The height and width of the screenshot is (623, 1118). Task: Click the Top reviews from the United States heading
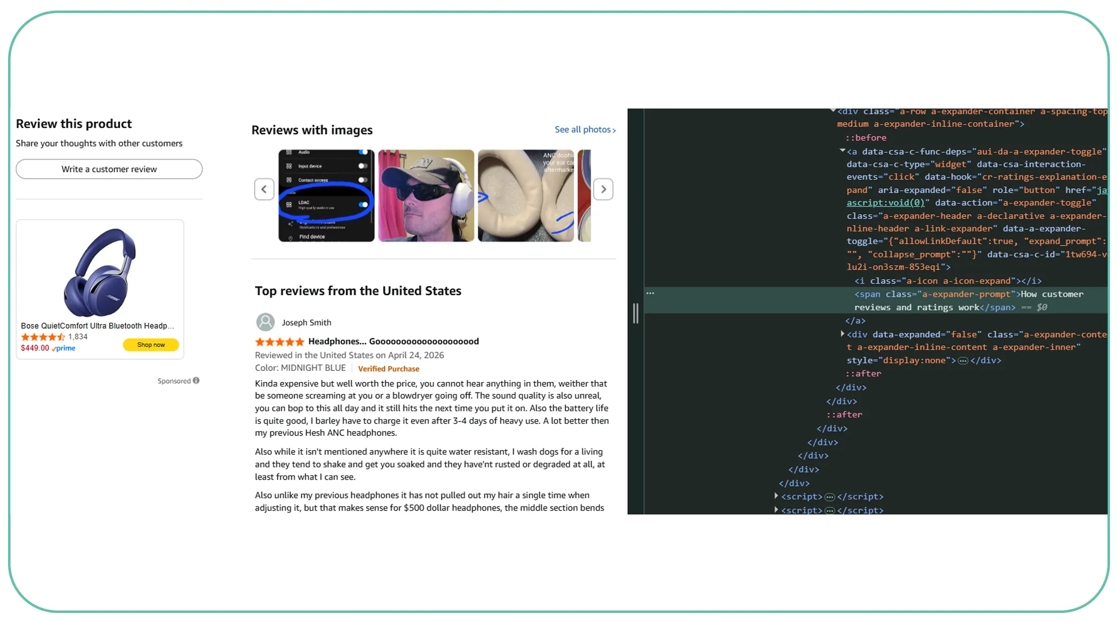(358, 291)
